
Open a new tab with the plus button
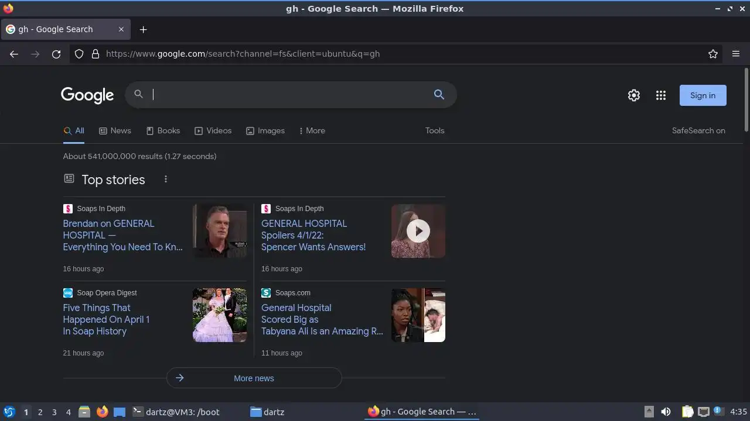tap(143, 29)
